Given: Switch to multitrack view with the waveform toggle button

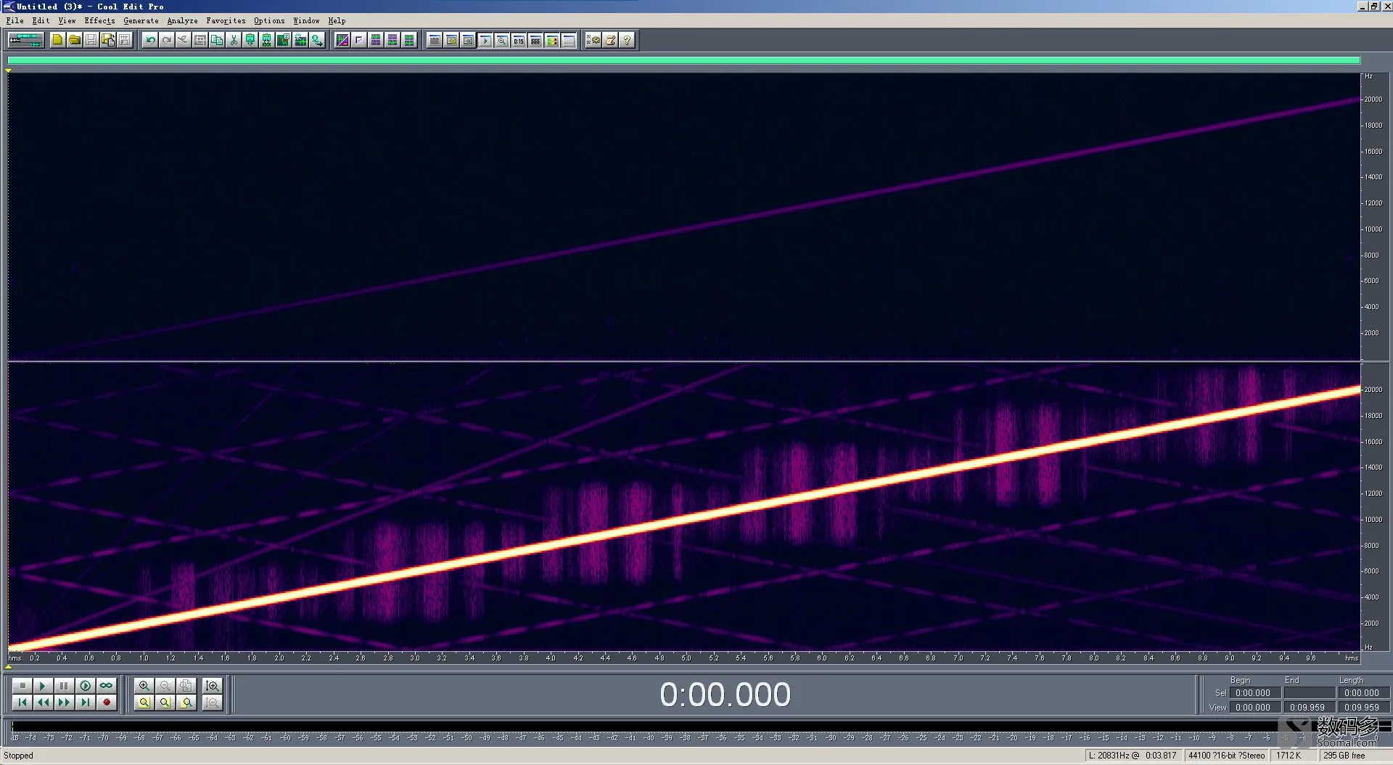Looking at the screenshot, I should 26,40.
